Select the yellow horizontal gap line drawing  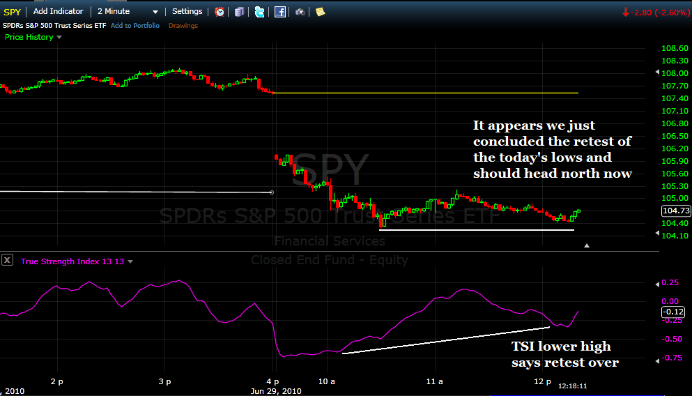coord(426,93)
